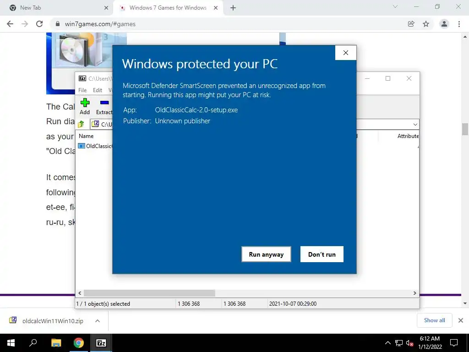Select the OldClassic file row in 7-Zip
This screenshot has width=469, height=352.
[x=95, y=146]
